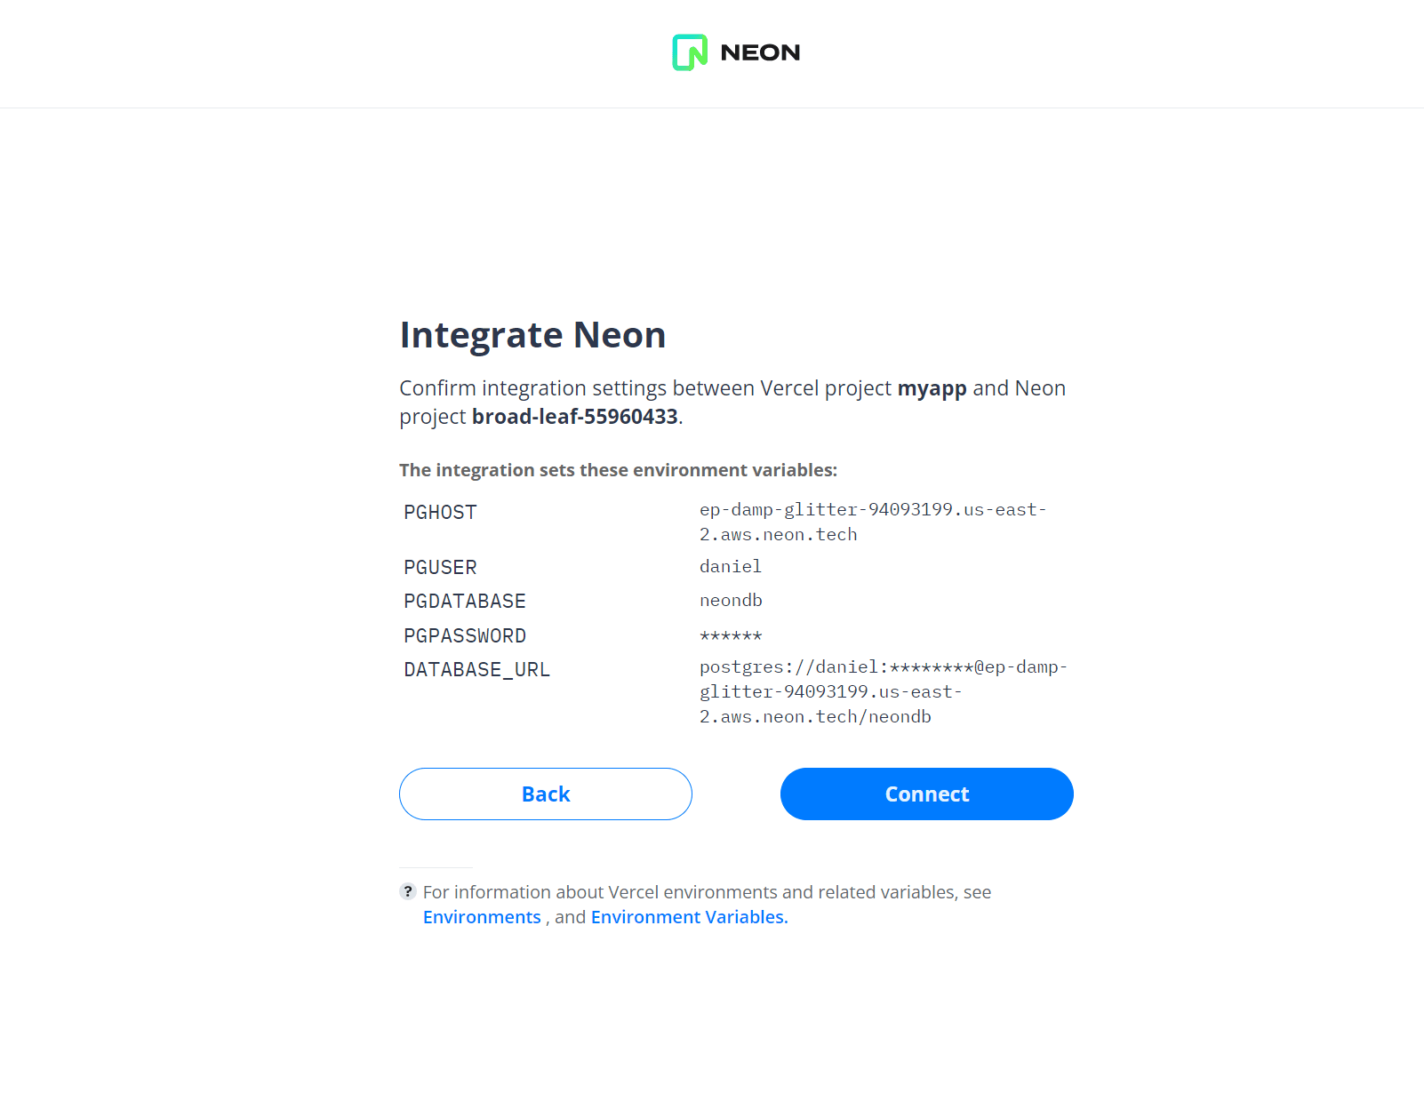Click the Neon logo icon
Viewport: 1424px width, 1117px height.
[x=690, y=52]
